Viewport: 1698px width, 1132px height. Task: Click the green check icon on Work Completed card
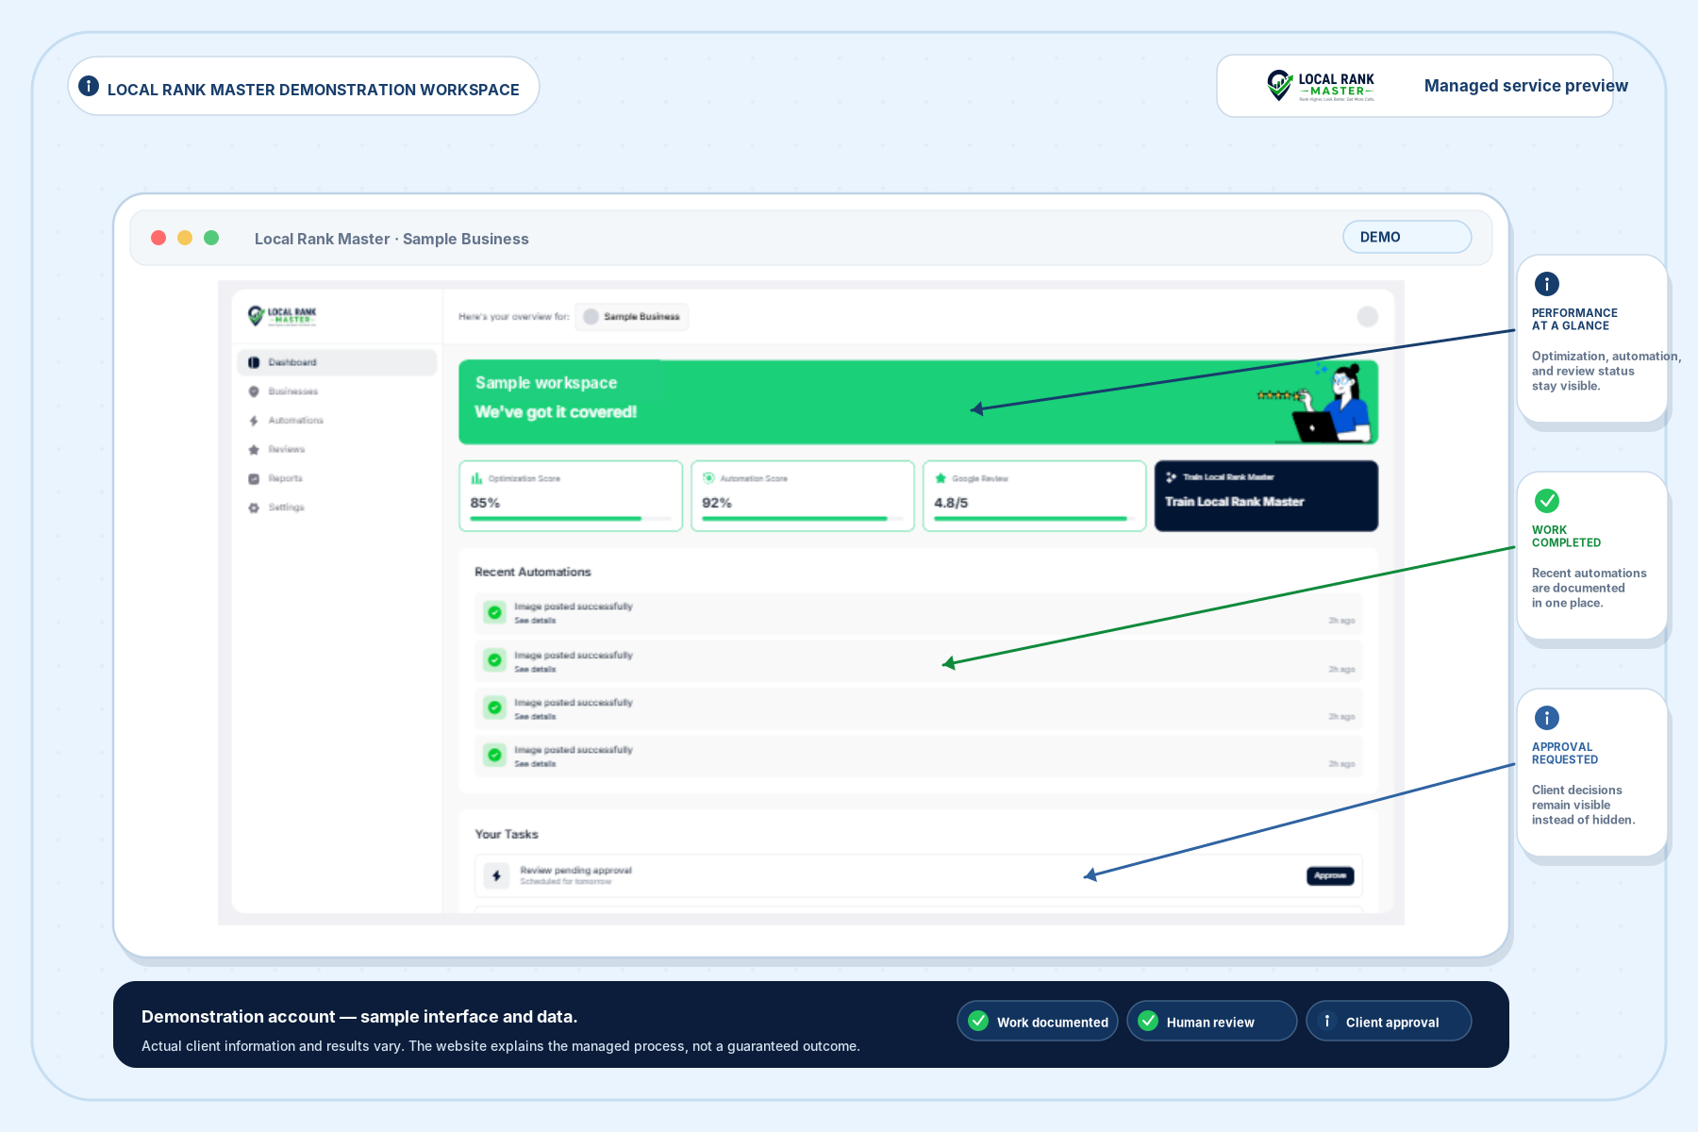(x=1547, y=501)
